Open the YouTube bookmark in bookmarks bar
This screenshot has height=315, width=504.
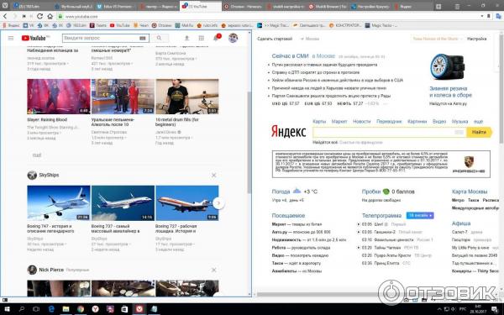(119, 25)
